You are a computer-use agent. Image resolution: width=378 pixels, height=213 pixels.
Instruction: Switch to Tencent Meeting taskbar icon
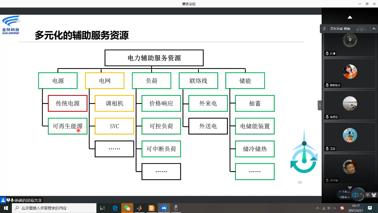tap(164, 208)
